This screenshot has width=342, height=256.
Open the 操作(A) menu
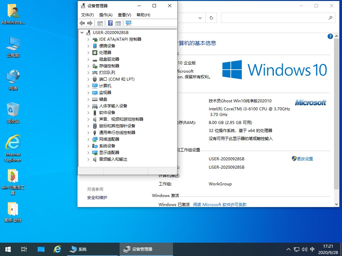click(106, 15)
